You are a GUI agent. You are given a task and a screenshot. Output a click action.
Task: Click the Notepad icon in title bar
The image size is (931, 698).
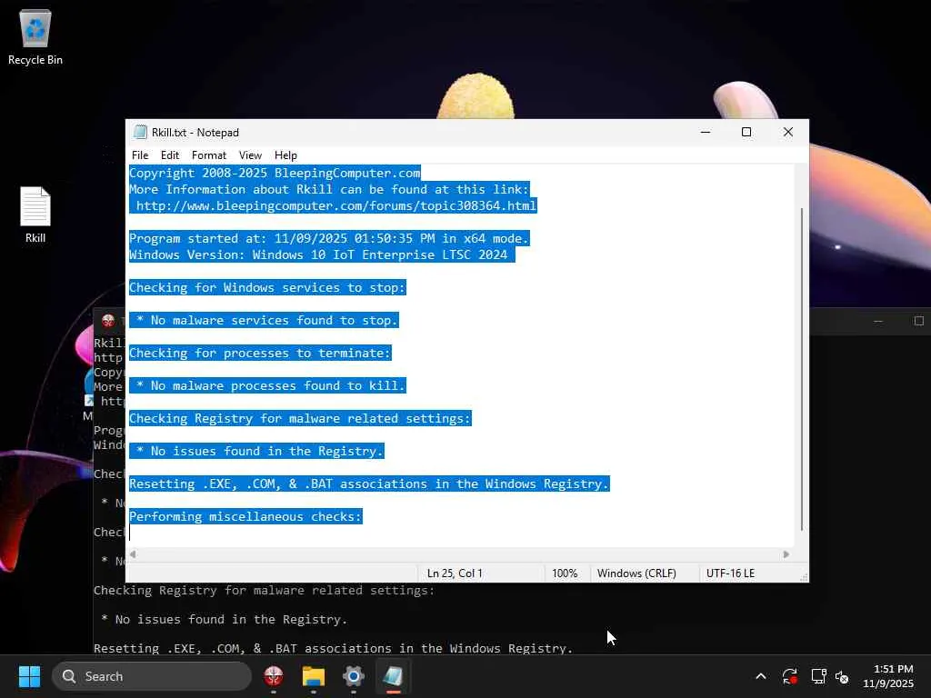[140, 132]
